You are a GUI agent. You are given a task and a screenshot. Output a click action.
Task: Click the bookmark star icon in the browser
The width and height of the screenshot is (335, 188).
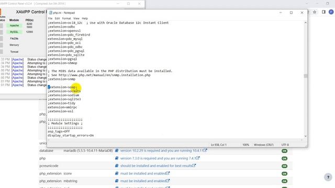coord(315,12)
